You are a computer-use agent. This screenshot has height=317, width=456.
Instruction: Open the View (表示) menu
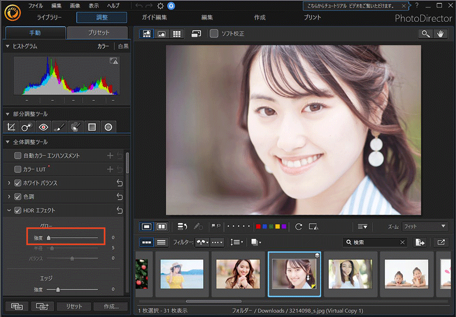point(93,6)
